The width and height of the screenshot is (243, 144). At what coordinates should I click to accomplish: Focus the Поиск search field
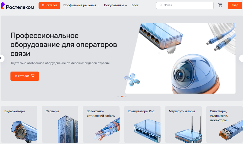point(185,5)
